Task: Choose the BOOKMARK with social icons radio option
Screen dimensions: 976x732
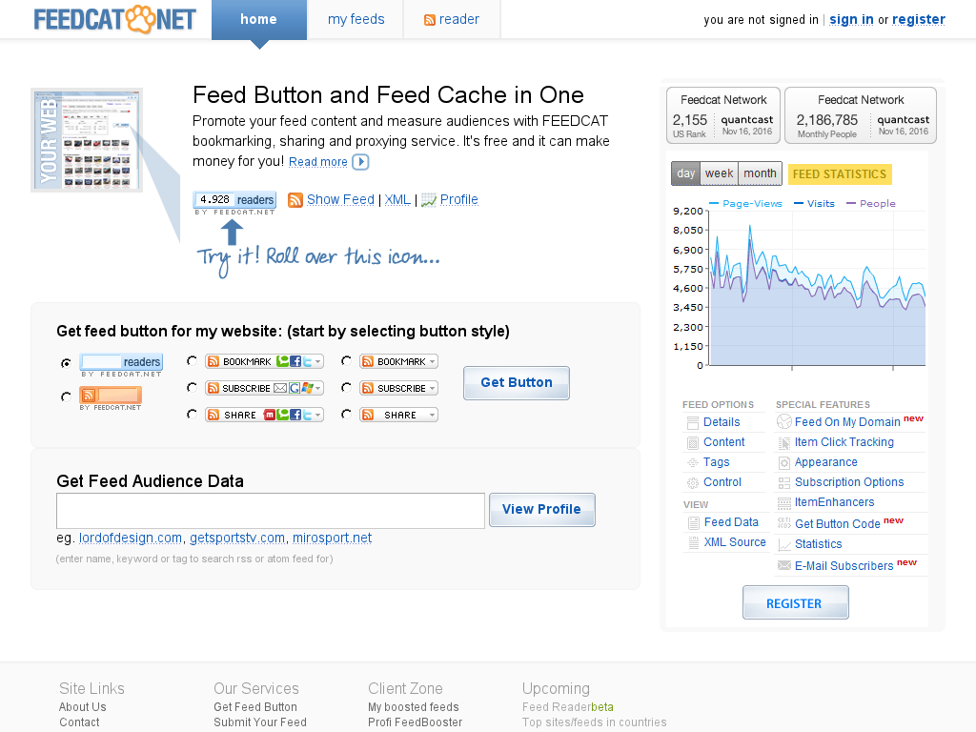Action: coord(192,361)
